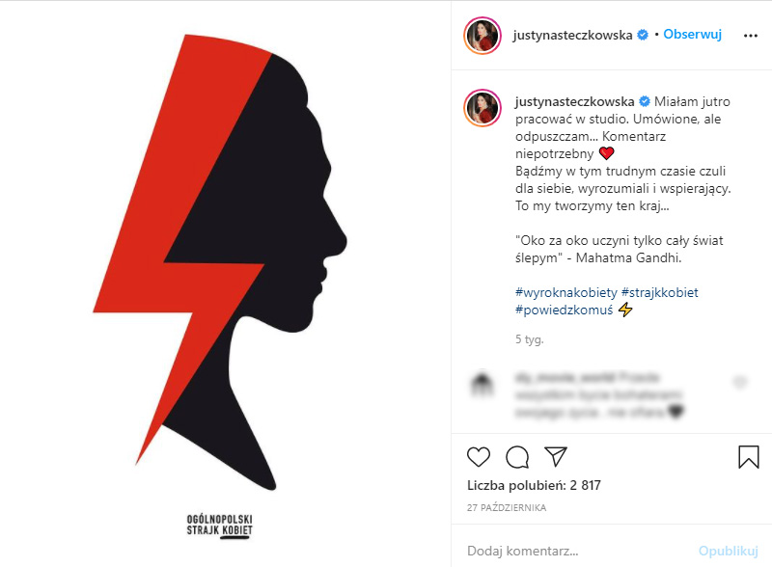Like the blurred comment with its small heart icon

point(740,382)
